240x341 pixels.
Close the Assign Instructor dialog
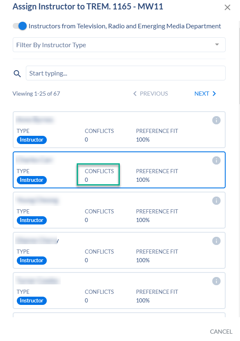(227, 7)
